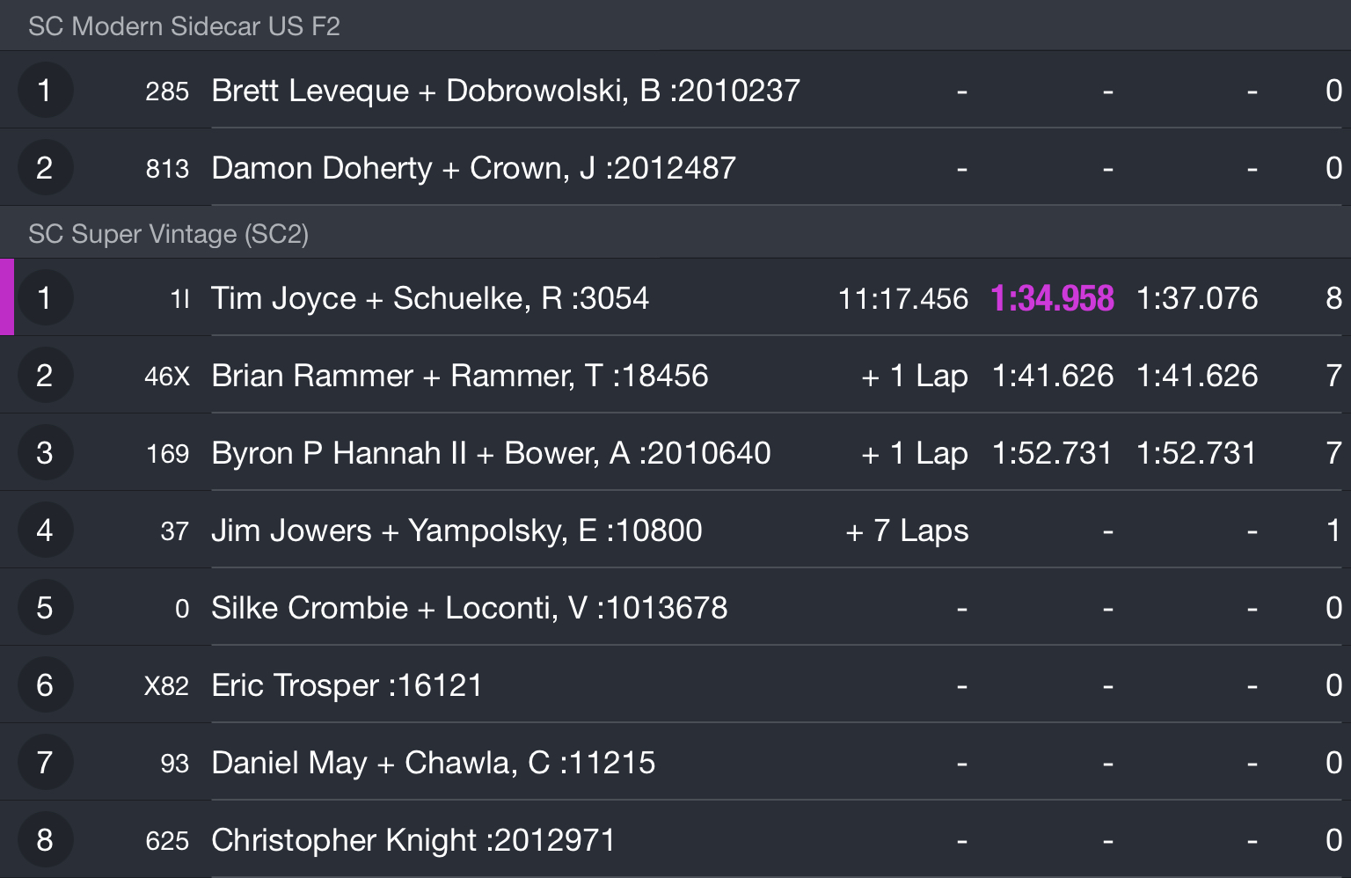The height and width of the screenshot is (878, 1351).
Task: Select position 8 badge for Christopher Knight
Action: (x=45, y=840)
